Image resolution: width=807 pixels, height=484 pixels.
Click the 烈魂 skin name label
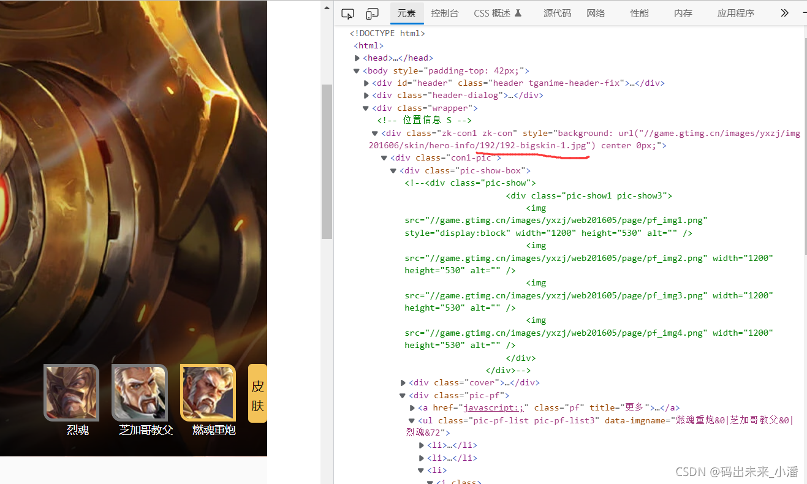(x=78, y=430)
